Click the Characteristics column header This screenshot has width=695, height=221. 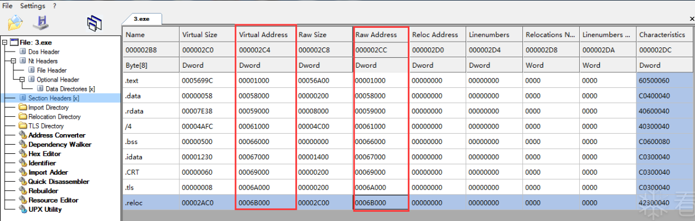pyautogui.click(x=665, y=35)
